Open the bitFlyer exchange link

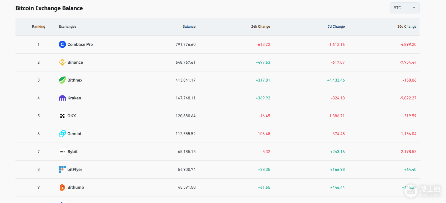(x=75, y=169)
